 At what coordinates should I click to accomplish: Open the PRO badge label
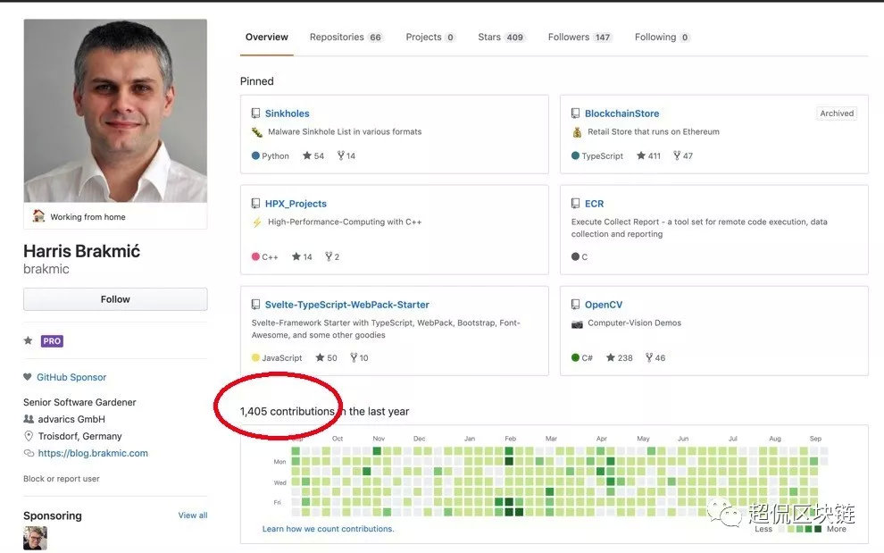click(52, 341)
